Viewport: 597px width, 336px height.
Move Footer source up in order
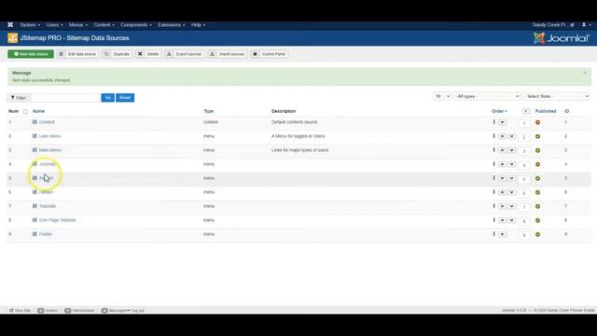[502, 234]
